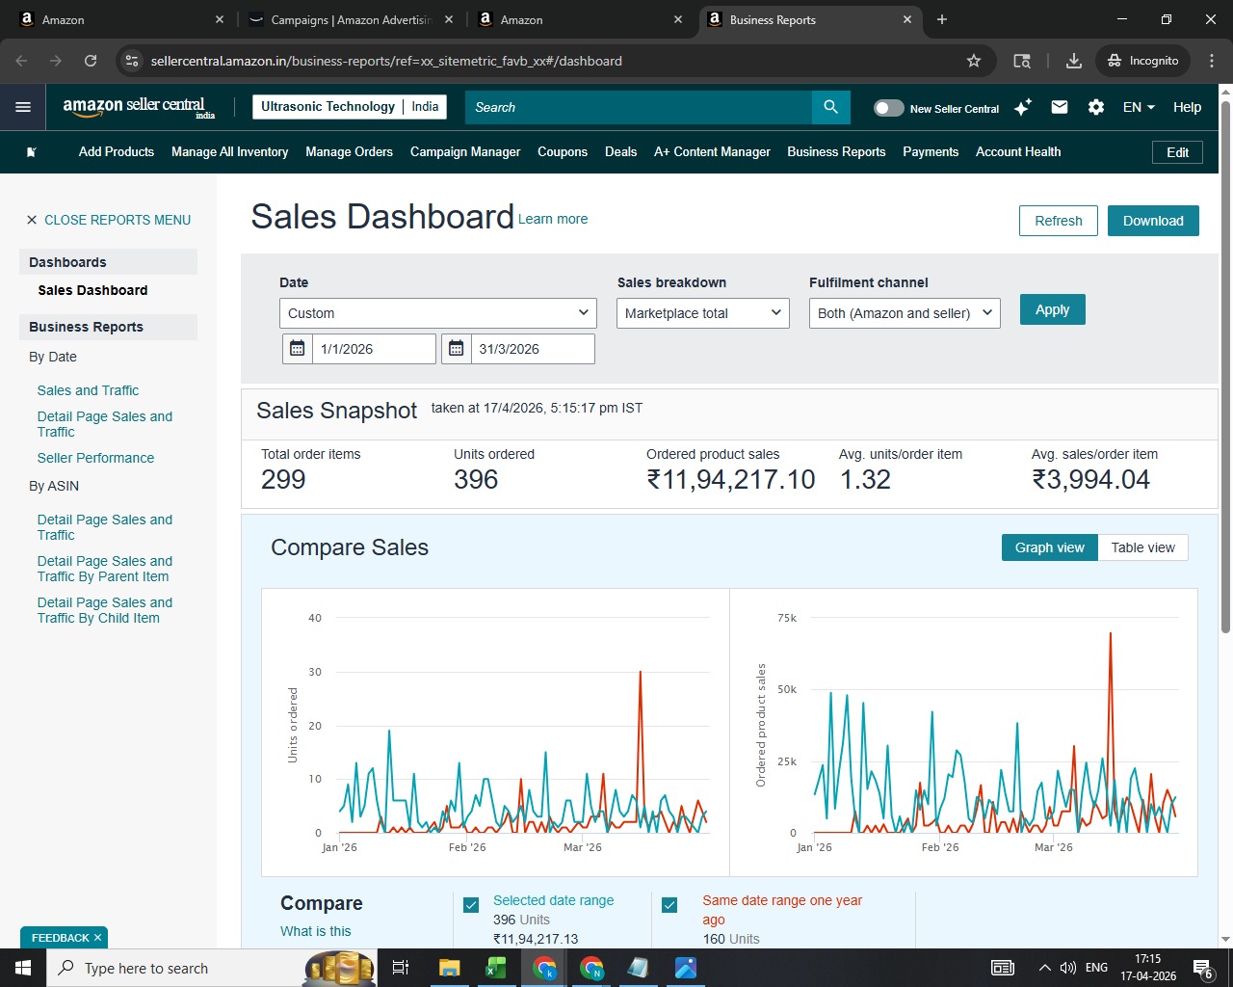
Task: Toggle the New Seller Central switch
Action: click(888, 108)
